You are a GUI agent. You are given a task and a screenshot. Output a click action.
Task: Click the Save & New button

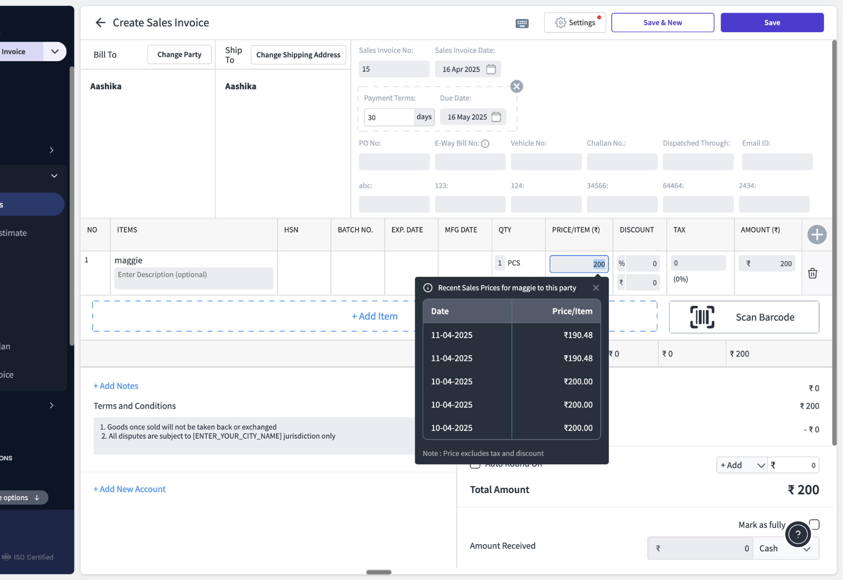click(x=662, y=23)
